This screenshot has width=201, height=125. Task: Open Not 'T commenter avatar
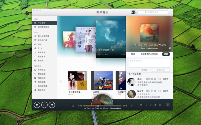pyautogui.click(x=131, y=94)
